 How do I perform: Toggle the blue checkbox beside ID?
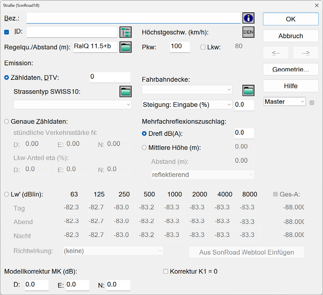[7, 32]
